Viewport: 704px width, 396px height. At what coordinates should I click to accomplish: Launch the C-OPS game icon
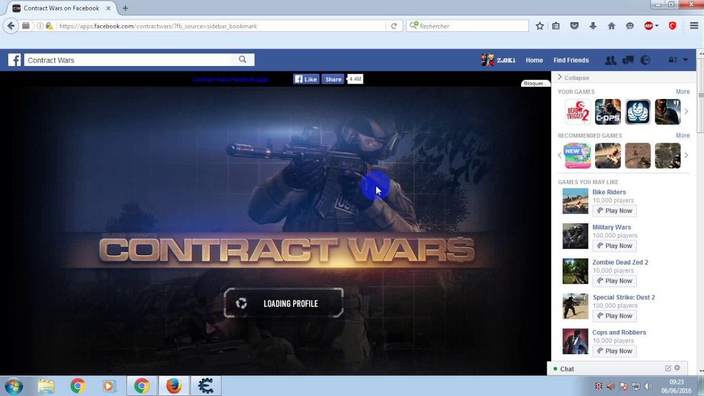coord(608,112)
